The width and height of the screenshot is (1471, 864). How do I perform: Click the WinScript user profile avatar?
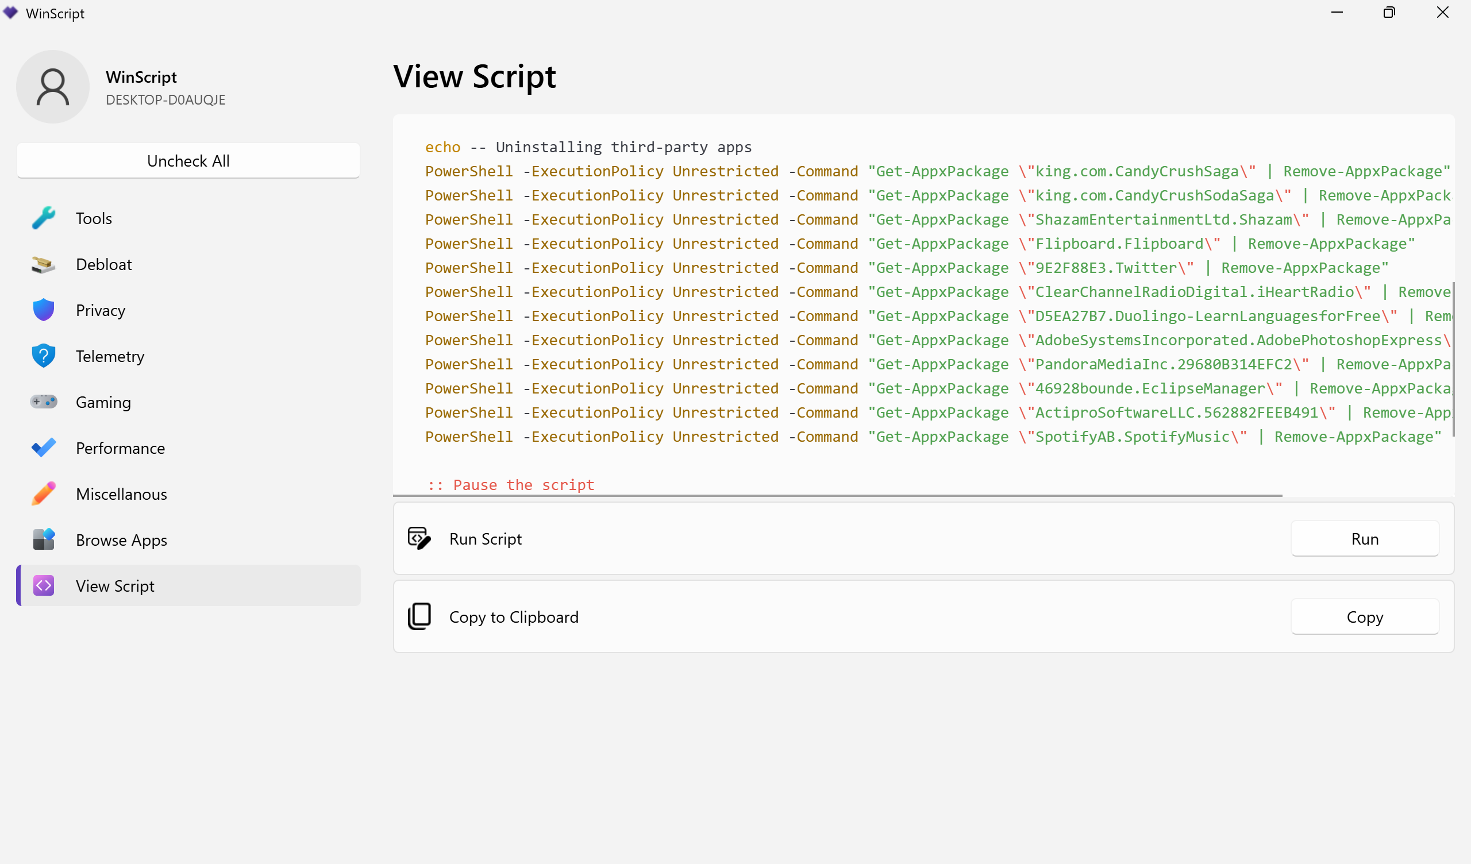(x=52, y=86)
